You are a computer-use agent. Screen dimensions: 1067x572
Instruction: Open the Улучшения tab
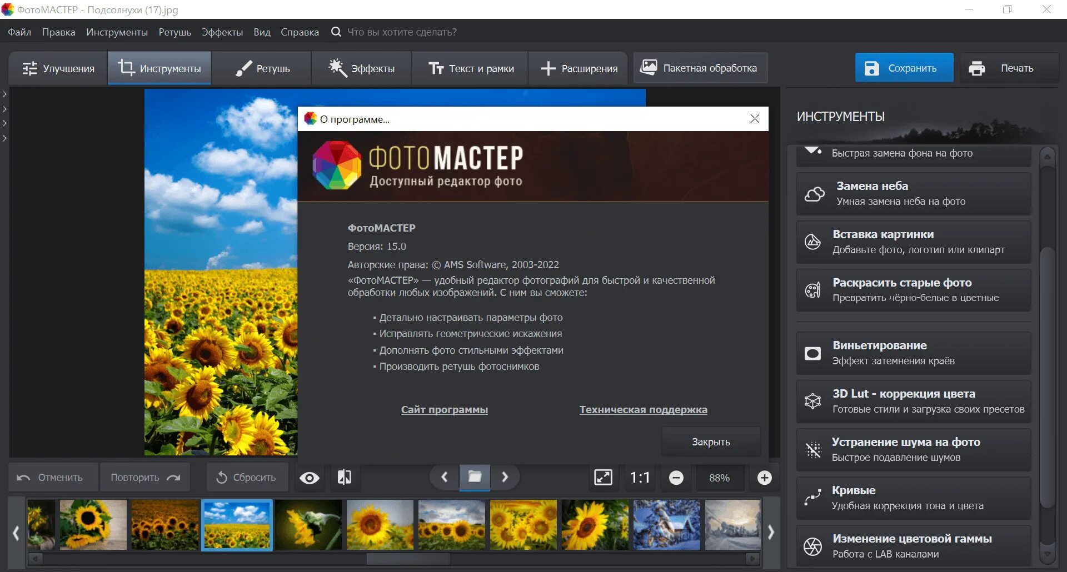click(58, 68)
